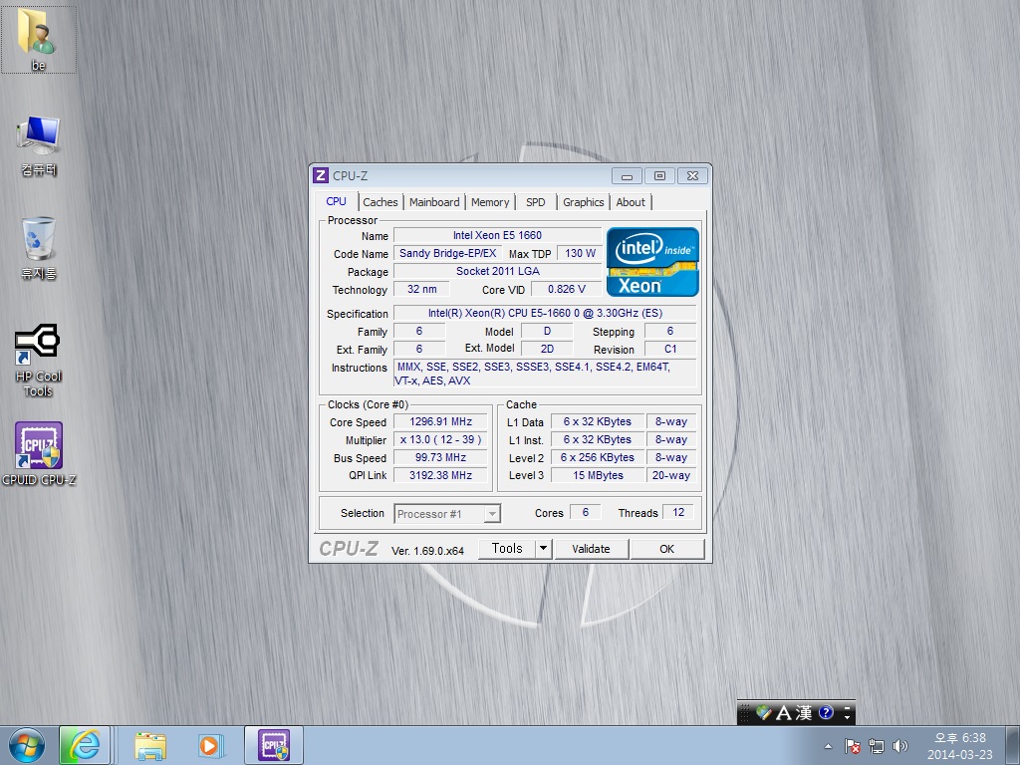Click the '32 nm' technology value
This screenshot has width=1020, height=765.
(x=421, y=290)
